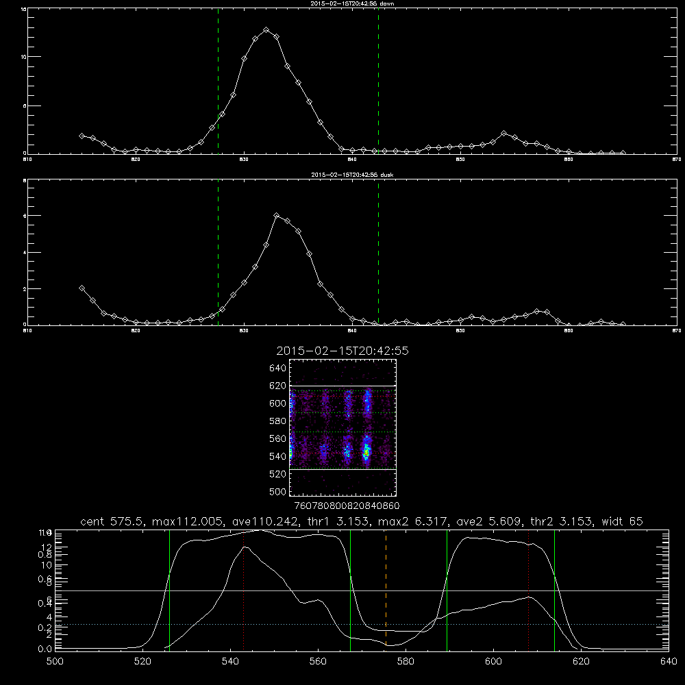This screenshot has width=685, height=685.
Task: Click the '560' label on the detector image y-axis
Action: tap(277, 438)
